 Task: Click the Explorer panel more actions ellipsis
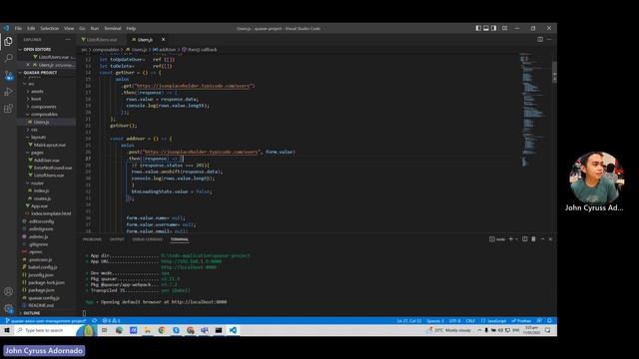pyautogui.click(x=68, y=40)
